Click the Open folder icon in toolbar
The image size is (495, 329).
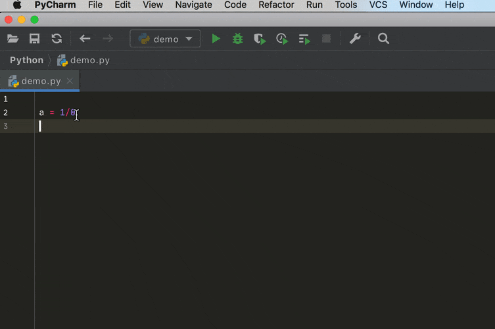(x=13, y=39)
